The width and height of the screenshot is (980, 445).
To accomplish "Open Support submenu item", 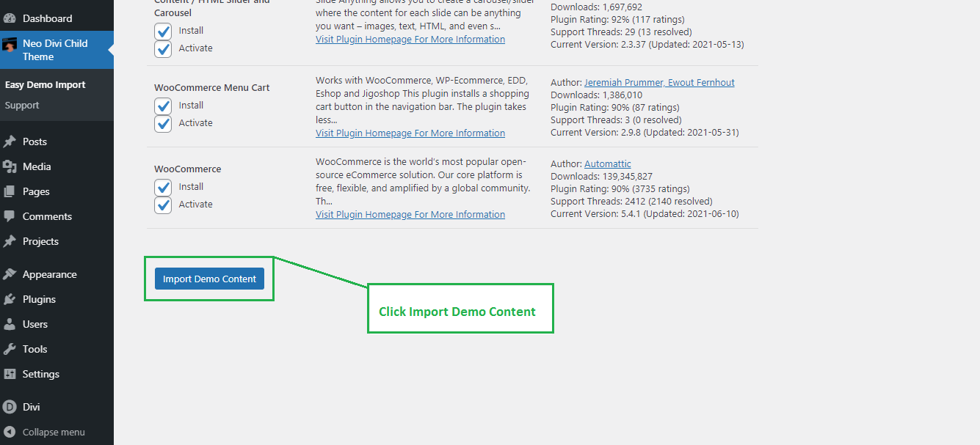I will [22, 106].
